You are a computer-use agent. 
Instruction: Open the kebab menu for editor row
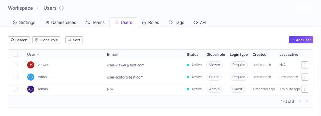[x=305, y=77]
